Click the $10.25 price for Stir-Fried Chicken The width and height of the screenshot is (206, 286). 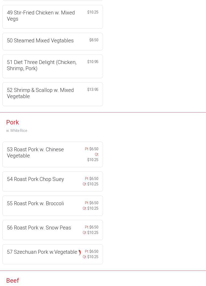click(x=93, y=12)
